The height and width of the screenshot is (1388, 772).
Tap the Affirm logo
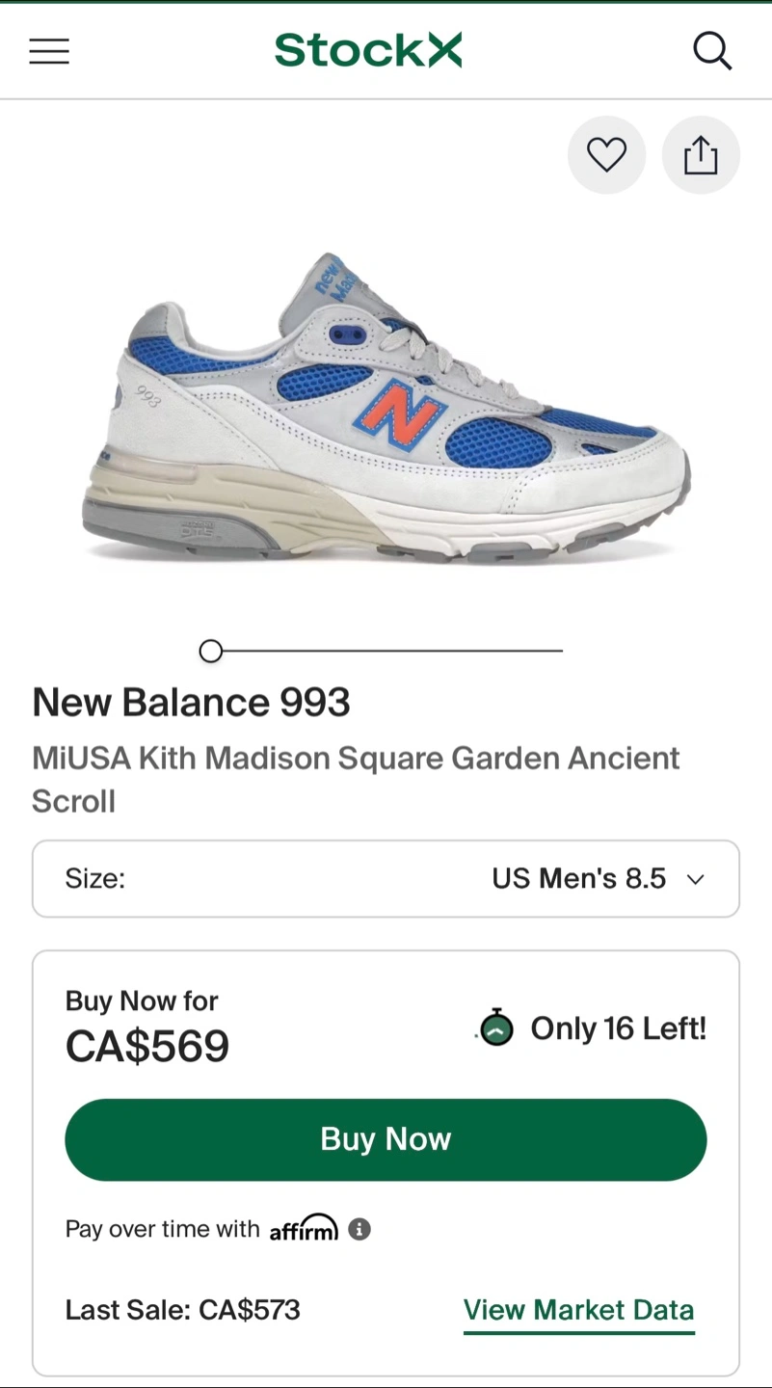click(304, 1228)
